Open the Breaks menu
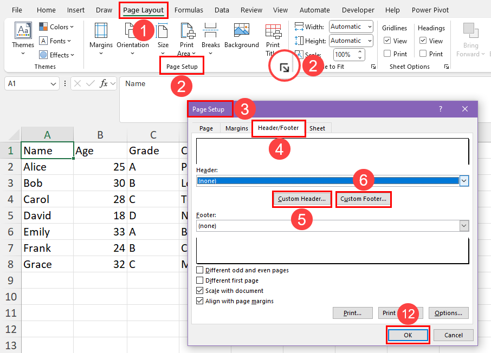Viewport: 491px width, 353px height. (x=210, y=39)
